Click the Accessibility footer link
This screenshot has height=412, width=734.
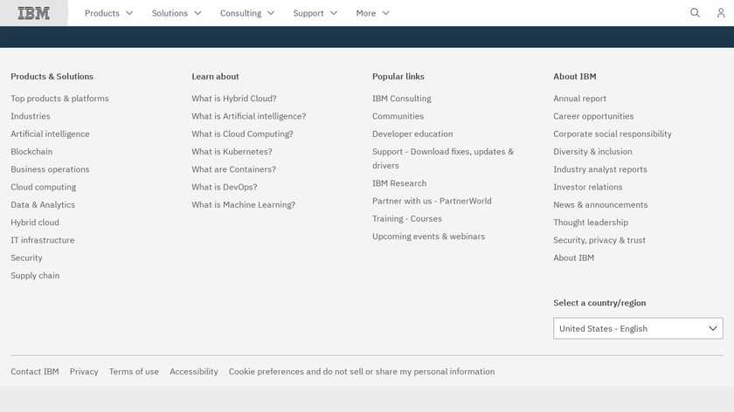coord(194,371)
